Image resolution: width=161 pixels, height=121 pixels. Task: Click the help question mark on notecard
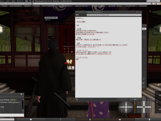tap(137, 12)
